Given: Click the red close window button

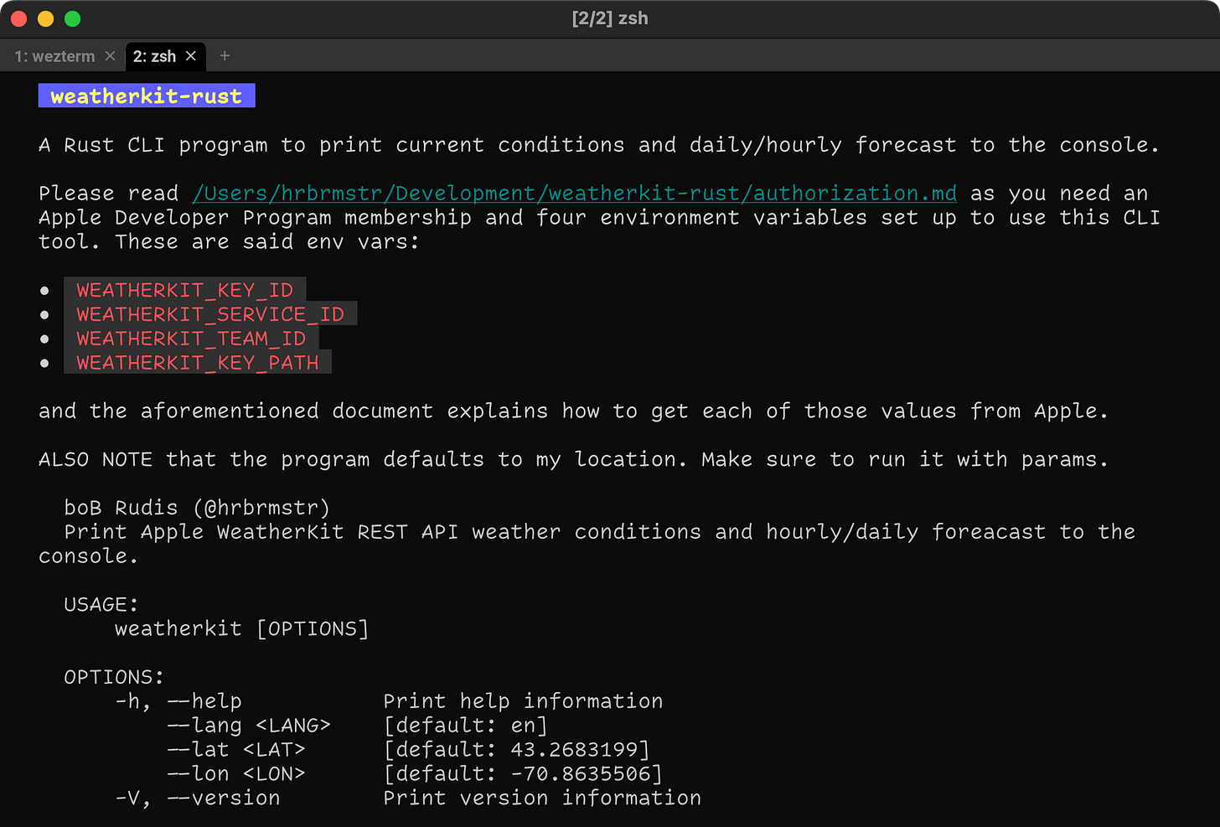Looking at the screenshot, I should pyautogui.click(x=19, y=18).
